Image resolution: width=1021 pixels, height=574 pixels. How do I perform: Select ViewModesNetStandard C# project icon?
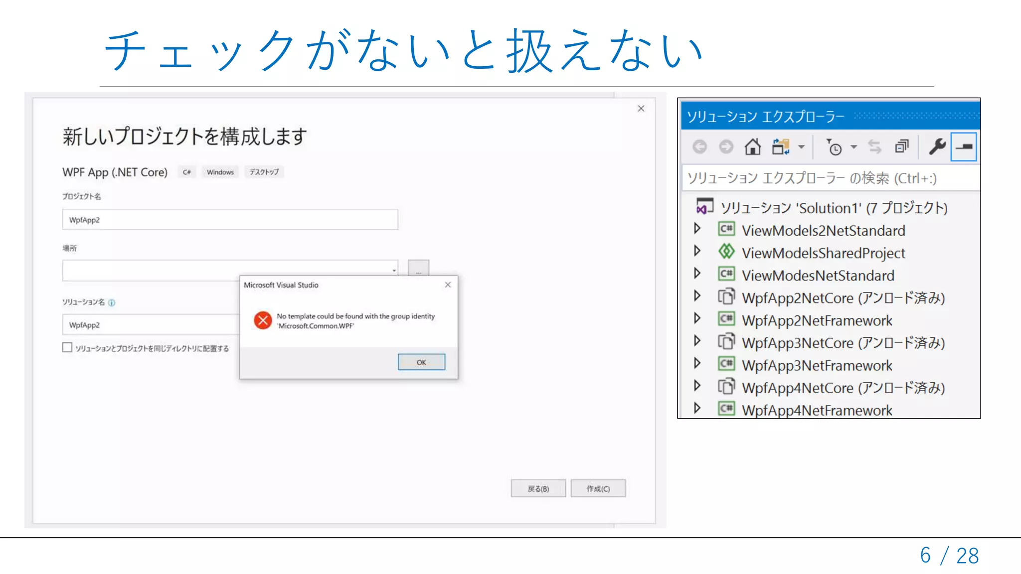coord(726,274)
